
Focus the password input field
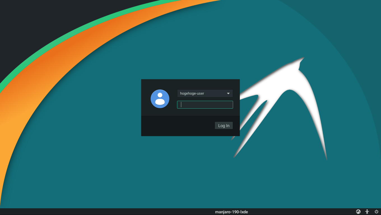coord(205,105)
